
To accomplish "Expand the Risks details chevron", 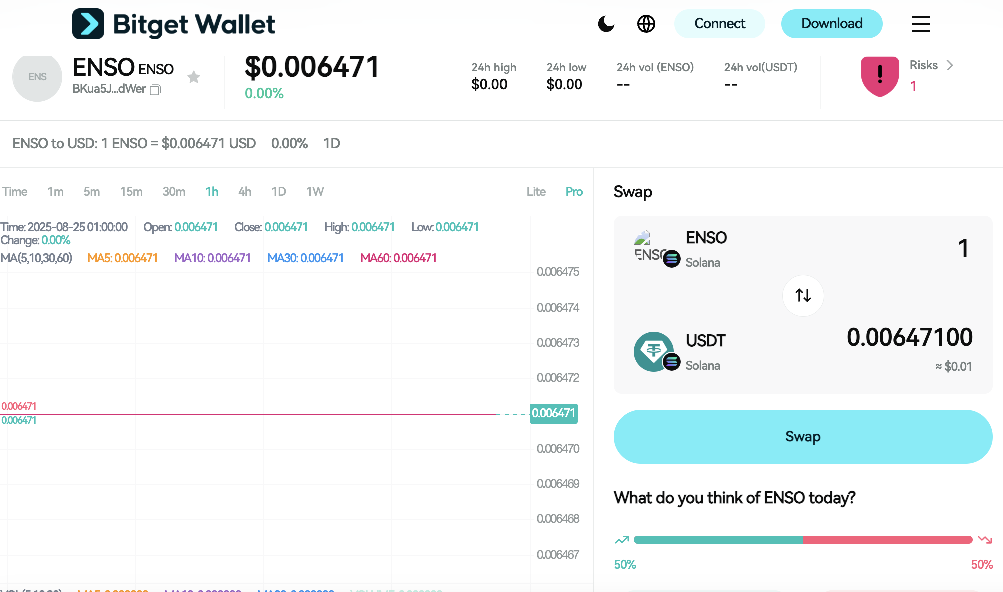I will (x=950, y=65).
